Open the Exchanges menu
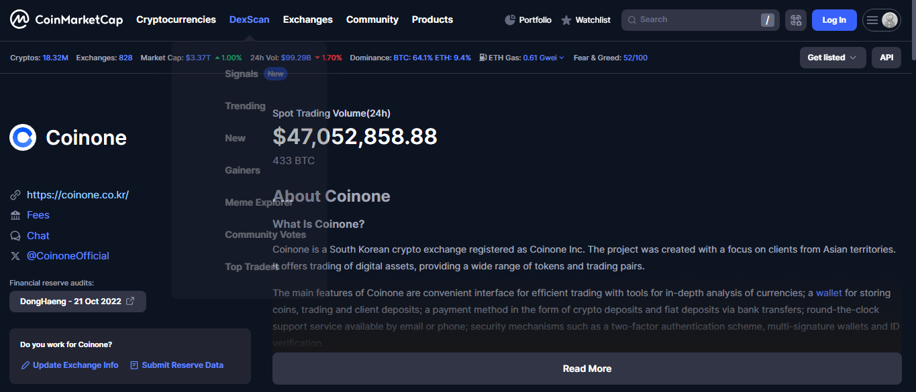This screenshot has width=916, height=392. (x=308, y=19)
